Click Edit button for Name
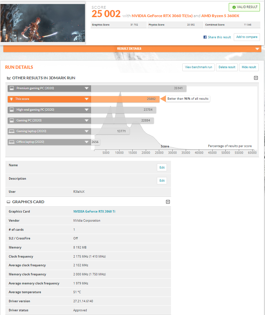Screen dimensions: 265x315 (162, 167)
